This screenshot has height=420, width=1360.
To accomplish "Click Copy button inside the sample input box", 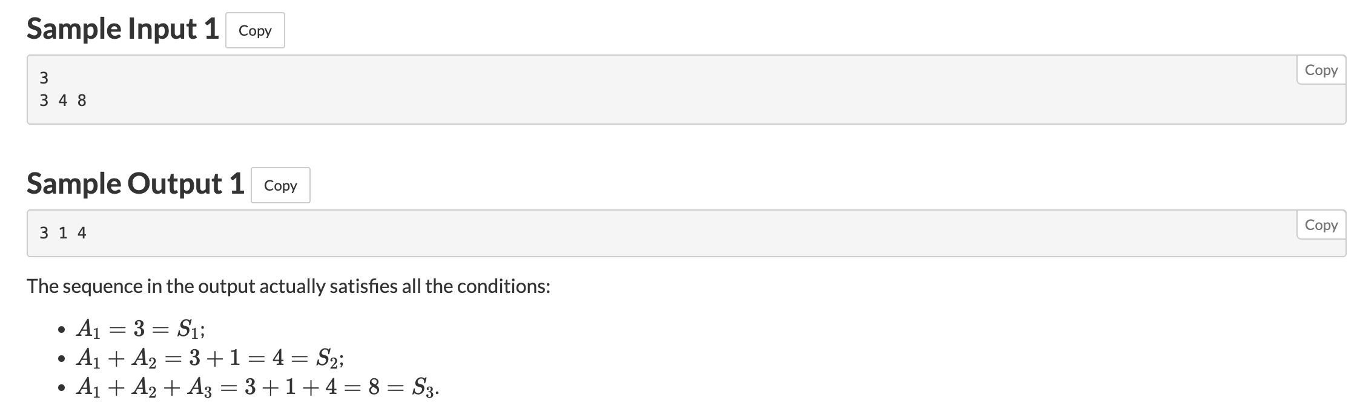I will pyautogui.click(x=1321, y=70).
